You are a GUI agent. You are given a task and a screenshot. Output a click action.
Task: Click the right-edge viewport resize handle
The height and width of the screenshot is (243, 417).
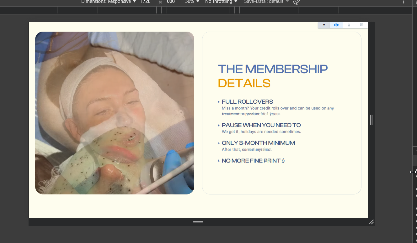point(372,120)
